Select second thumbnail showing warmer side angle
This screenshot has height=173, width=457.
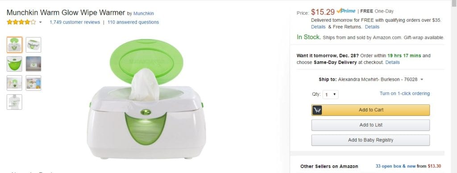pos(33,45)
